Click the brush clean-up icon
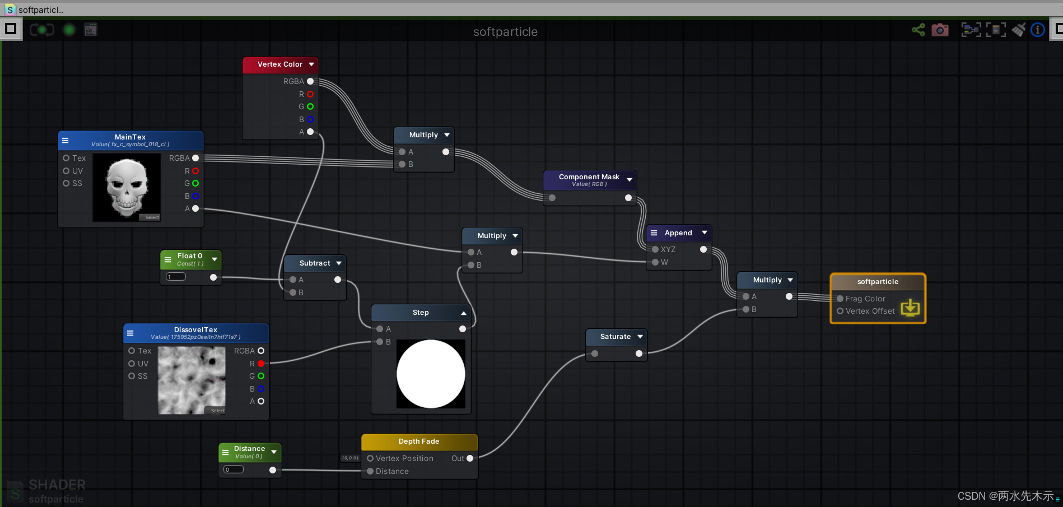This screenshot has height=507, width=1063. pos(1019,30)
